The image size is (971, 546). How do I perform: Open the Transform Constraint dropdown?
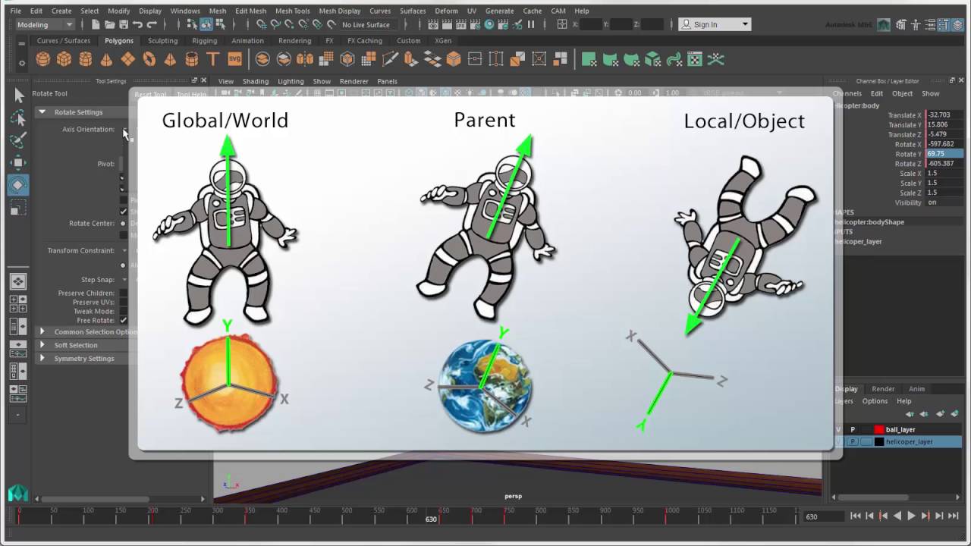124,250
